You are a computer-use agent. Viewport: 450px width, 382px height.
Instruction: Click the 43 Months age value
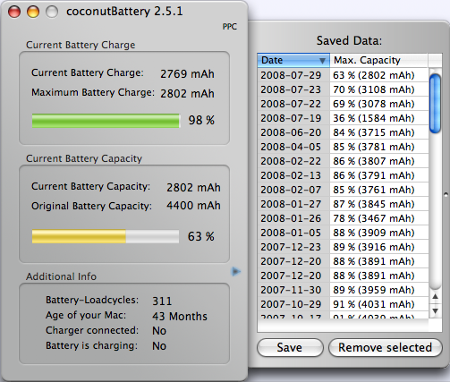[x=180, y=317]
